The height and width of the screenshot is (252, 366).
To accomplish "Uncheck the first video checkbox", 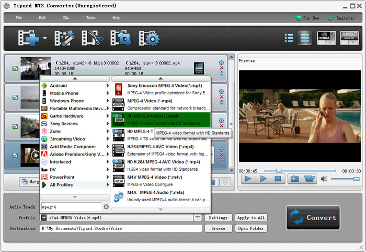I will (x=15, y=69).
